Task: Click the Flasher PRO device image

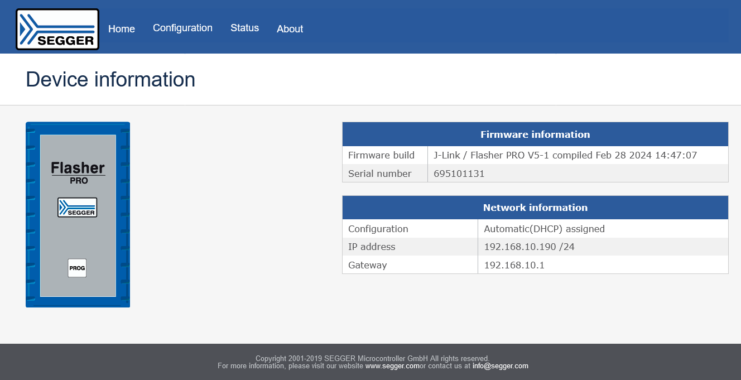Action: tap(78, 215)
